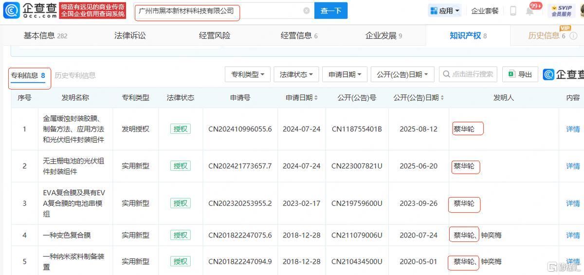Open the 应用 apps dropdown
Screen dimensions: 584x275
445,11
